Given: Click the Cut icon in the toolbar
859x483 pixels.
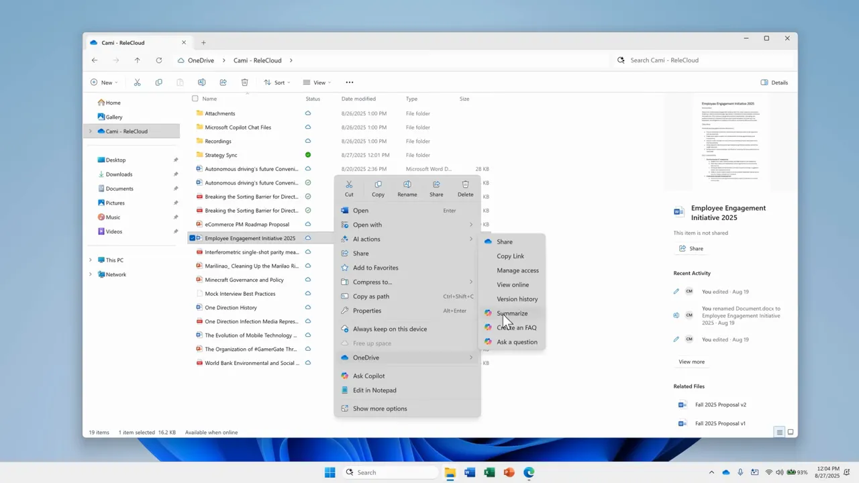Looking at the screenshot, I should (x=137, y=83).
